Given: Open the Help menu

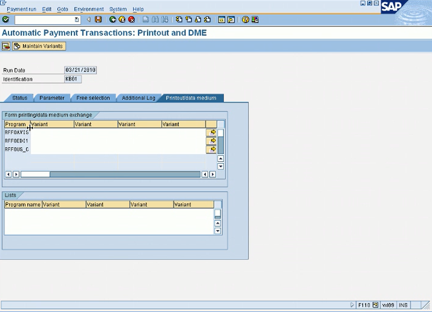Looking at the screenshot, I should point(138,9).
